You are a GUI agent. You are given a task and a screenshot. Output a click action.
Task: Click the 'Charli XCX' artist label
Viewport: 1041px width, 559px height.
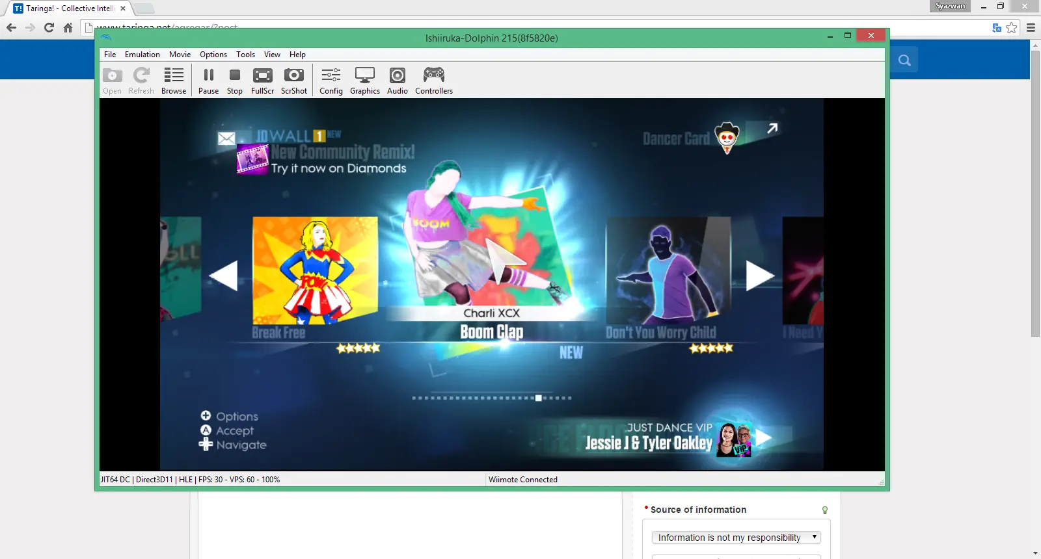(492, 313)
